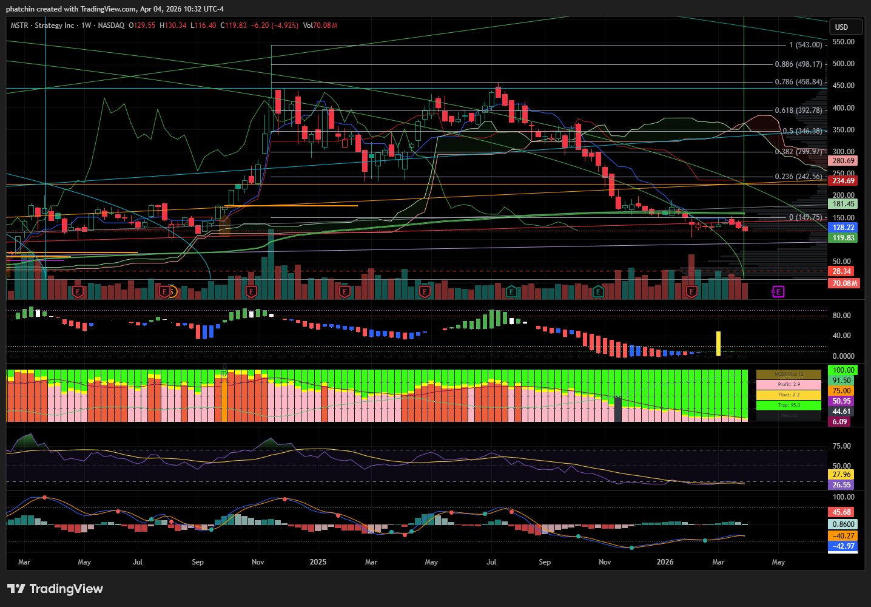Click the Fibonacci label 0.382 (299.97)
Viewport: 871px width, 607px height.
pyautogui.click(x=799, y=152)
